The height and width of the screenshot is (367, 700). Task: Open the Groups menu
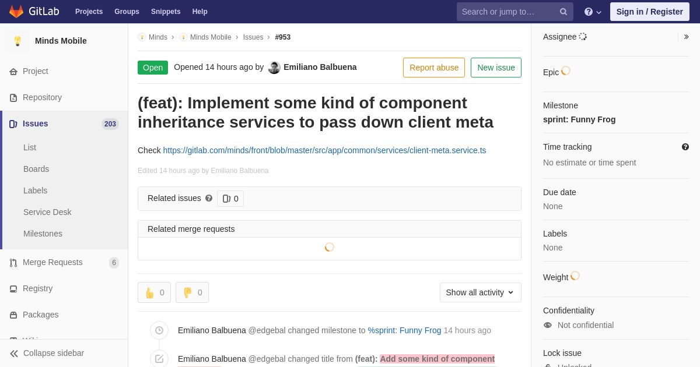(x=127, y=12)
